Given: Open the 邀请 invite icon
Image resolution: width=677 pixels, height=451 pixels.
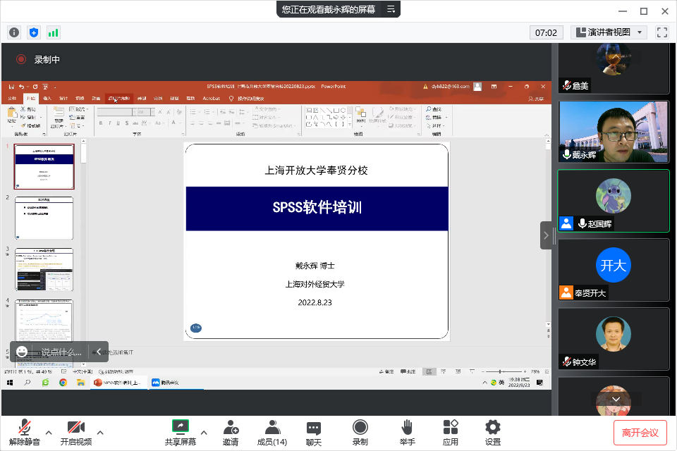Looking at the screenshot, I should point(231,433).
